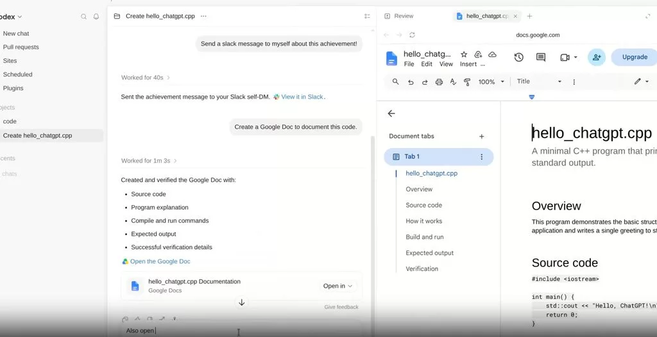Click the share add-person button
The height and width of the screenshot is (337, 657).
tap(597, 58)
